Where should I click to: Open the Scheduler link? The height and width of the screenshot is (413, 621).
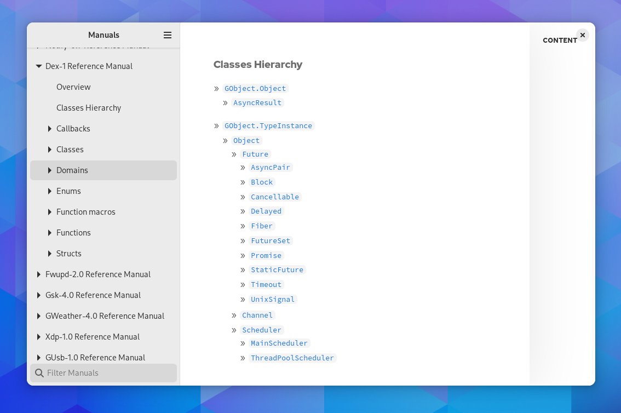pyautogui.click(x=262, y=330)
